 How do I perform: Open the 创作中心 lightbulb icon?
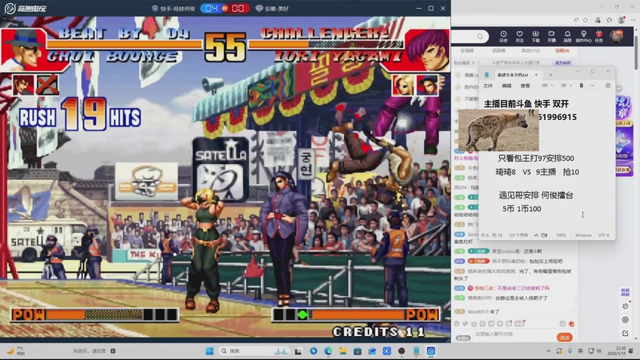pos(584,36)
